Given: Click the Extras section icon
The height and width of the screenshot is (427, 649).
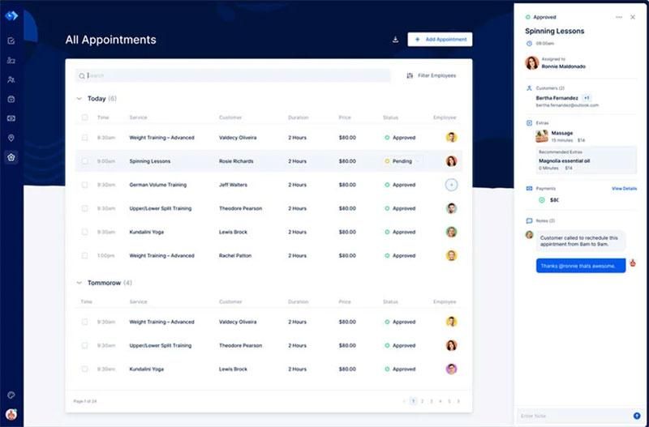Looking at the screenshot, I should (529, 123).
